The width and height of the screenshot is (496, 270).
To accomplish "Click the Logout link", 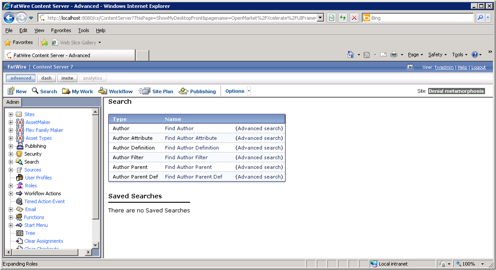I will [478, 67].
